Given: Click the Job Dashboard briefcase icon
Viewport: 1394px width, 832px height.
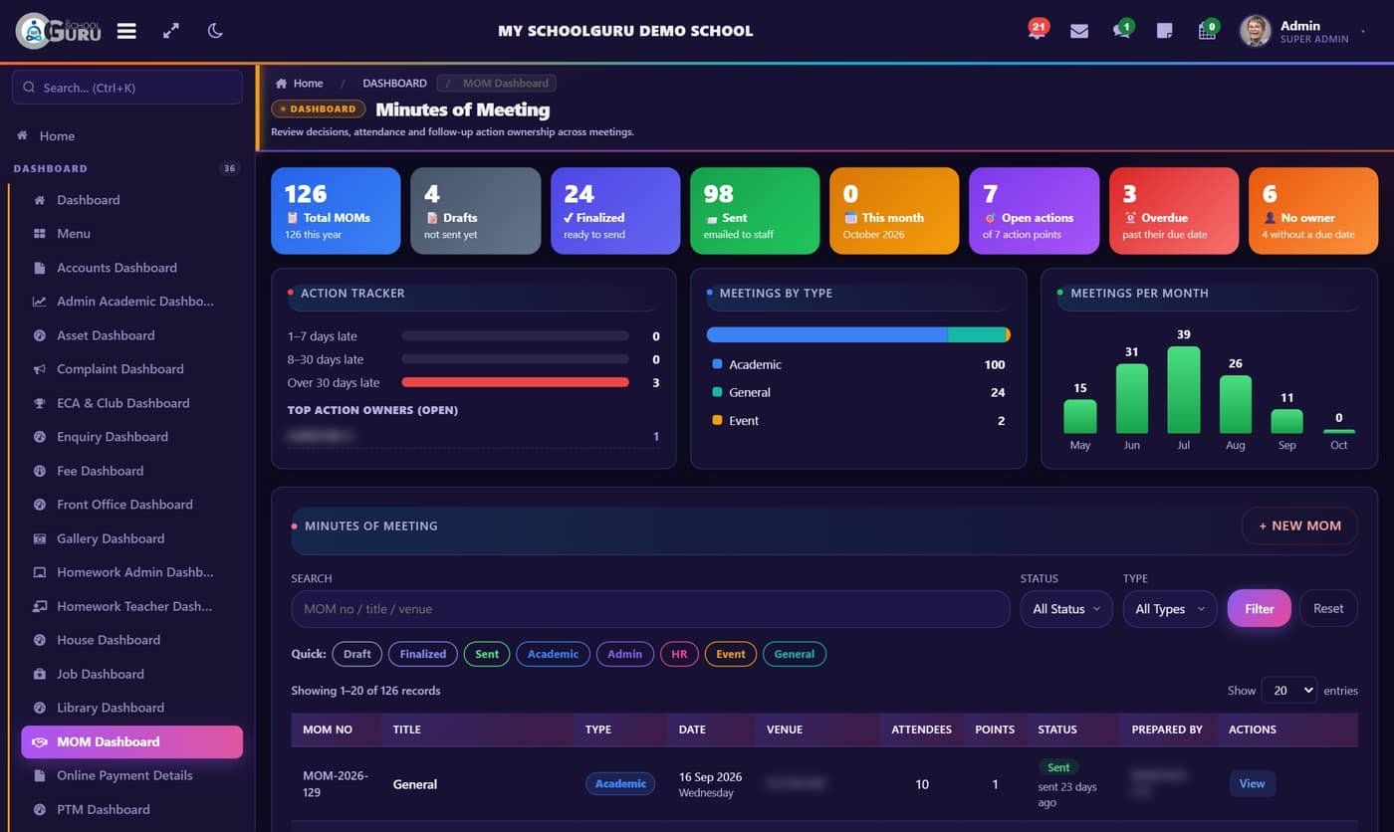Looking at the screenshot, I should pyautogui.click(x=40, y=674).
